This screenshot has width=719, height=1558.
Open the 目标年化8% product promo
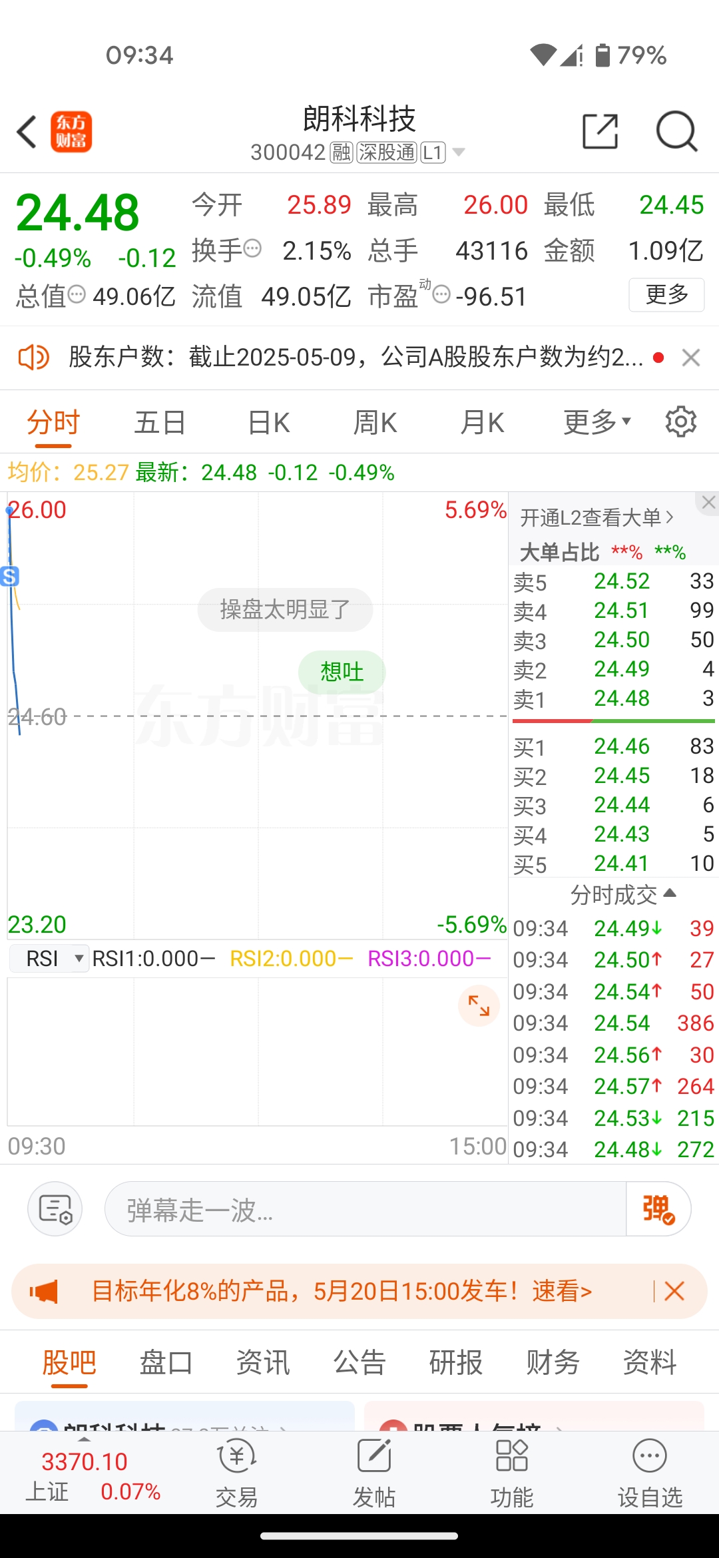342,1291
